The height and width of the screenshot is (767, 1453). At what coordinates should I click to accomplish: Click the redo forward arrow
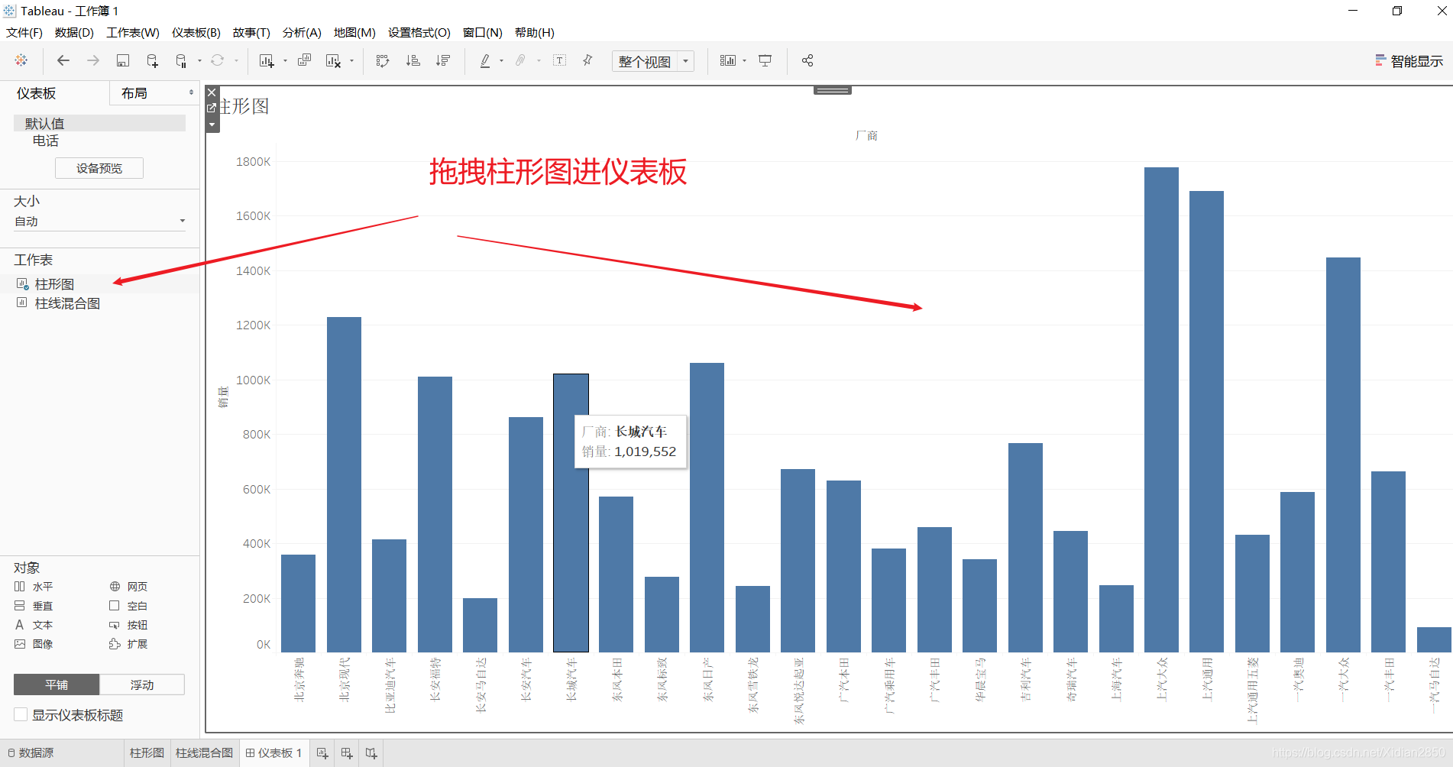[x=93, y=60]
